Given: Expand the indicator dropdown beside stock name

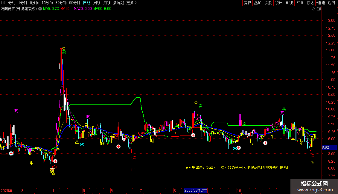Looking at the screenshot, I should point(40,9).
